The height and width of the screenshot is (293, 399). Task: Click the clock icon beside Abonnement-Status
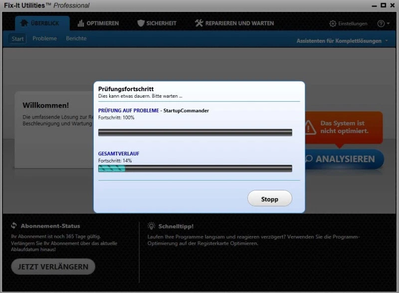pos(12,225)
